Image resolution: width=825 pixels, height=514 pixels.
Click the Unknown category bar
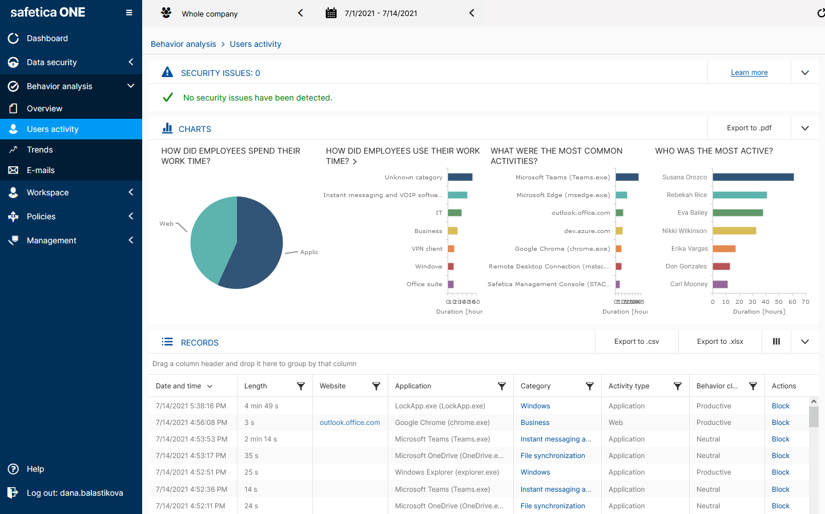click(x=460, y=177)
